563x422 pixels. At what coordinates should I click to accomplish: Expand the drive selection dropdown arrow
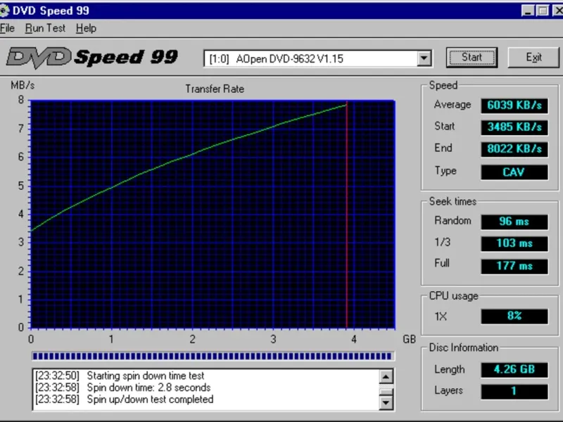coord(424,58)
